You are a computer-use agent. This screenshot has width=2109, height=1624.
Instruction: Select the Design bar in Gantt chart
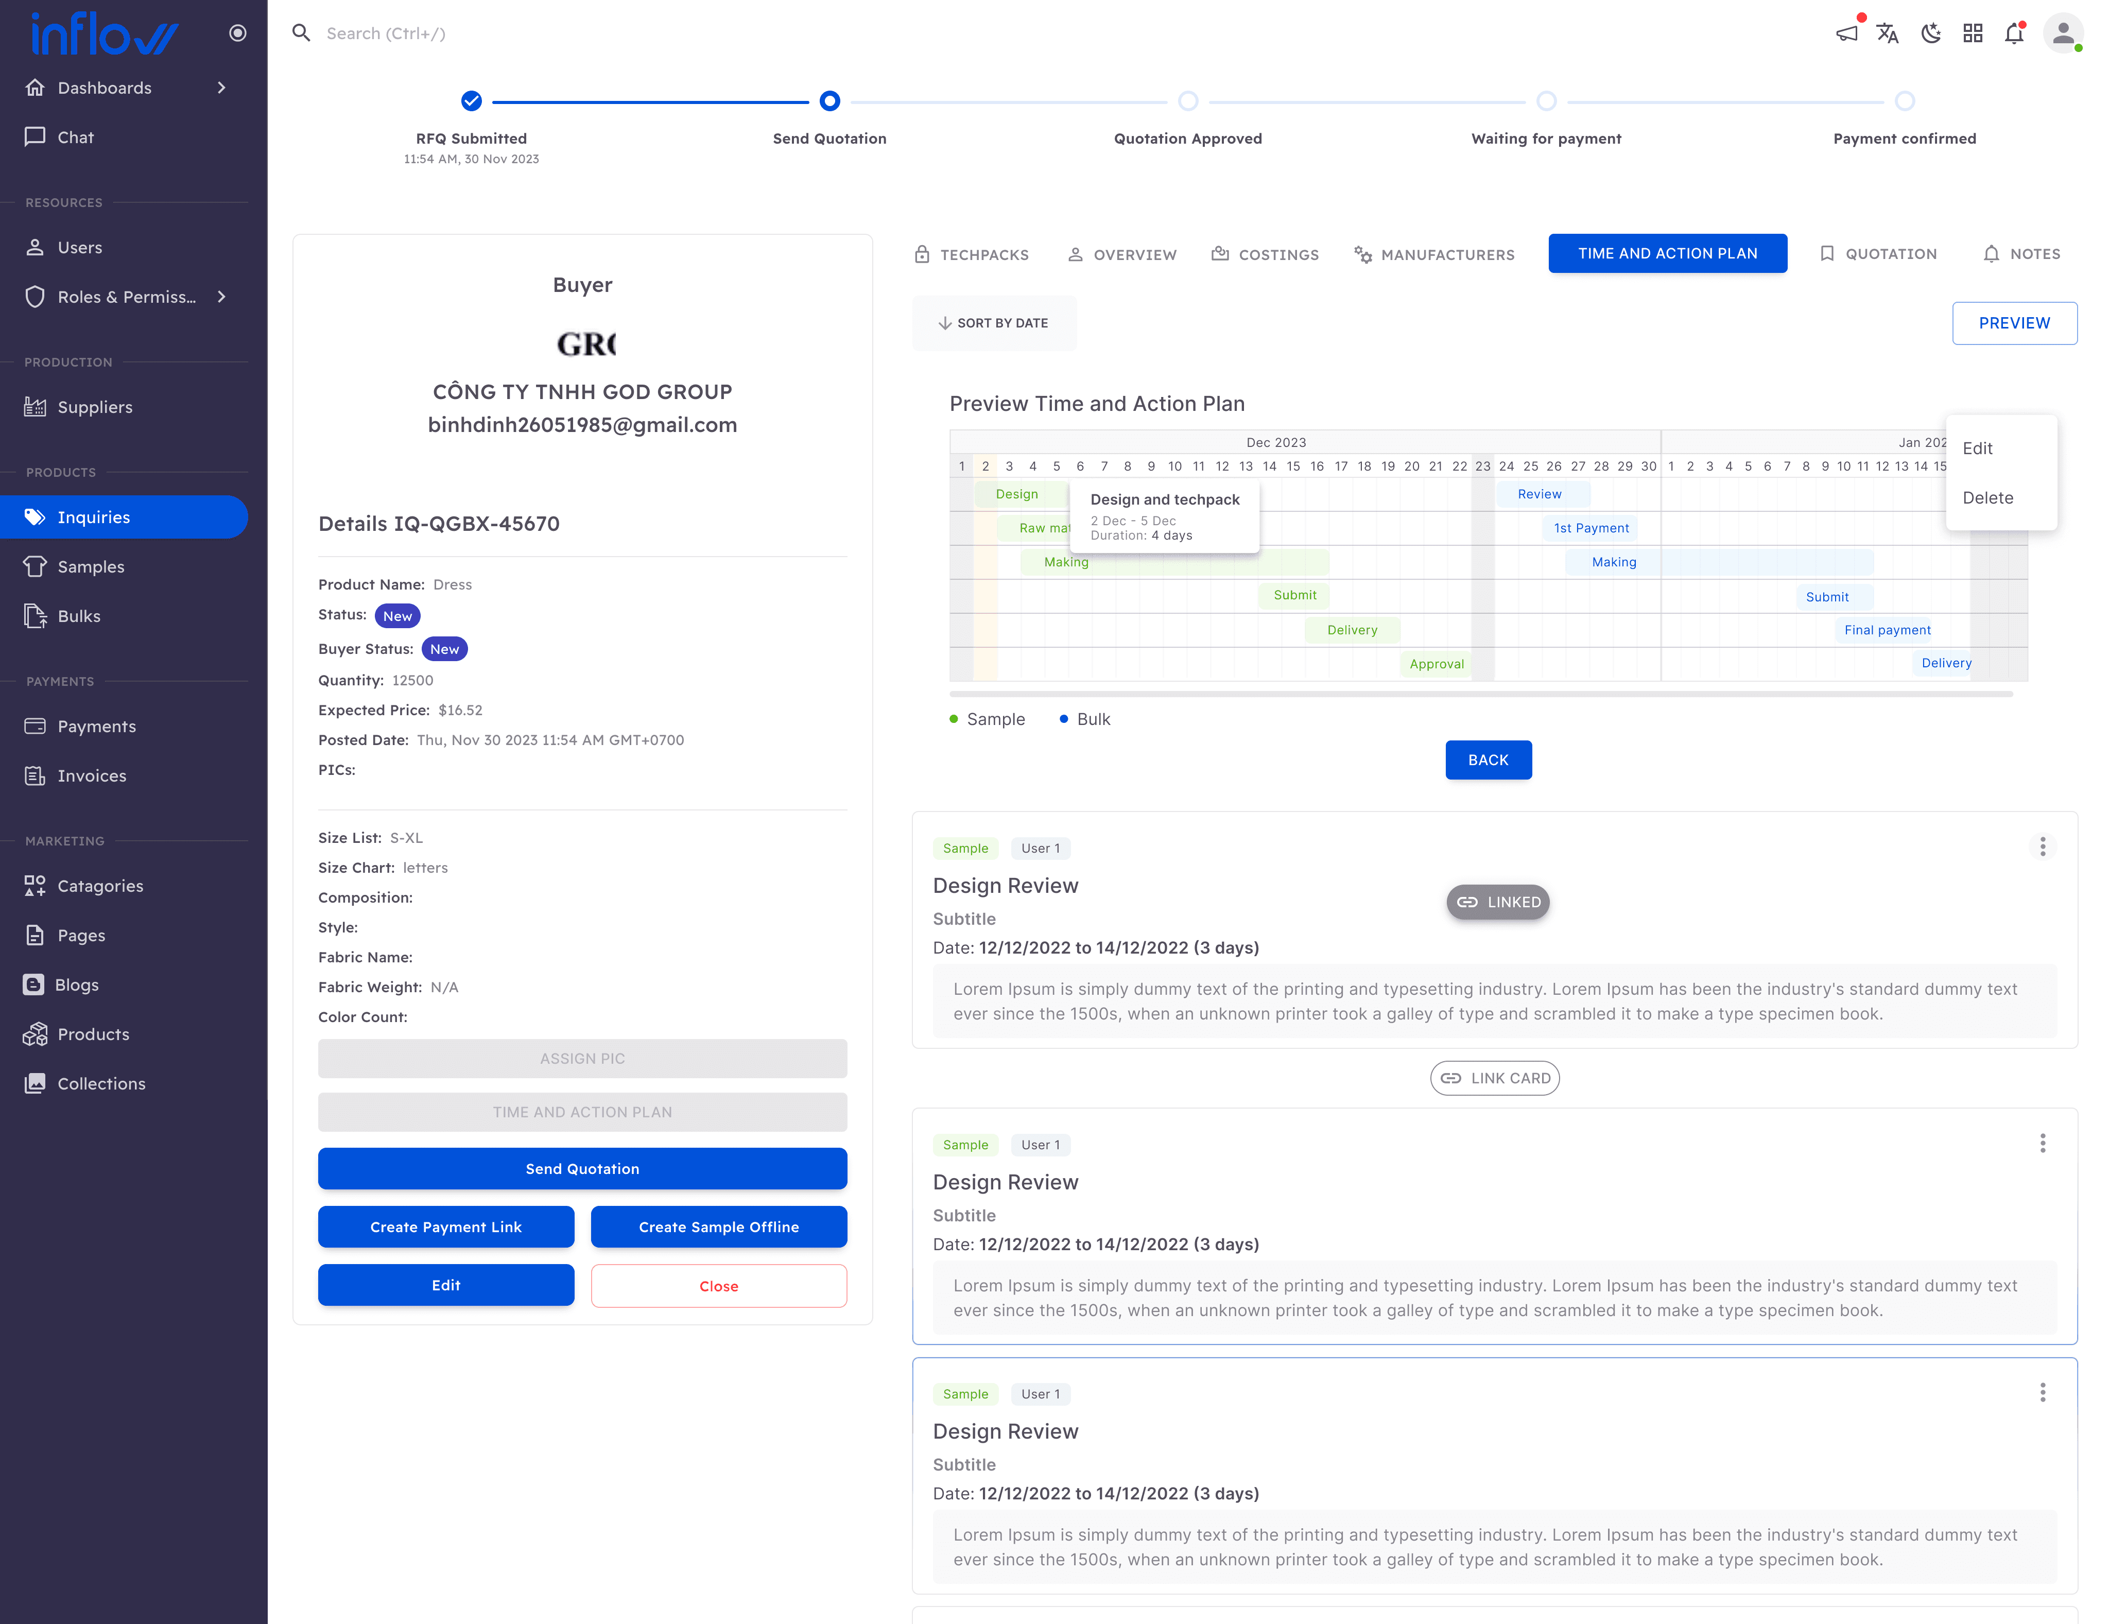point(1017,494)
